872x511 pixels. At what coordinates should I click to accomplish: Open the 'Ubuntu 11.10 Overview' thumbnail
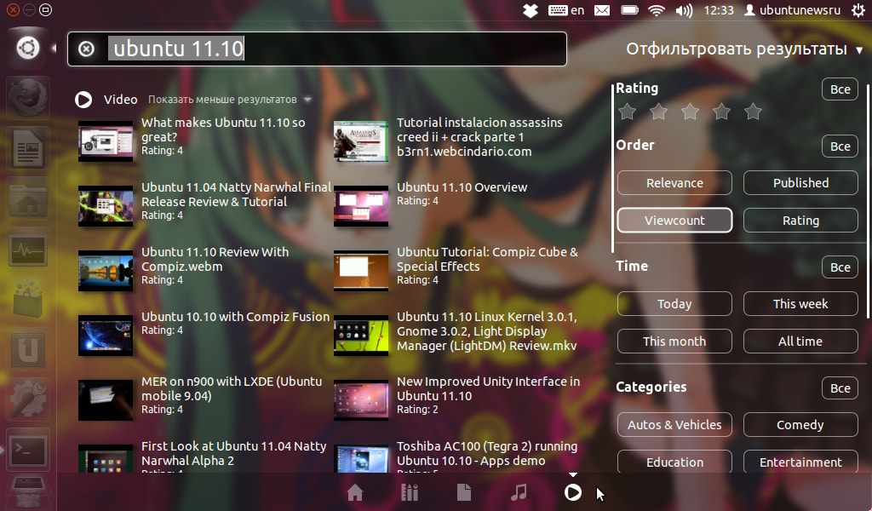361,206
